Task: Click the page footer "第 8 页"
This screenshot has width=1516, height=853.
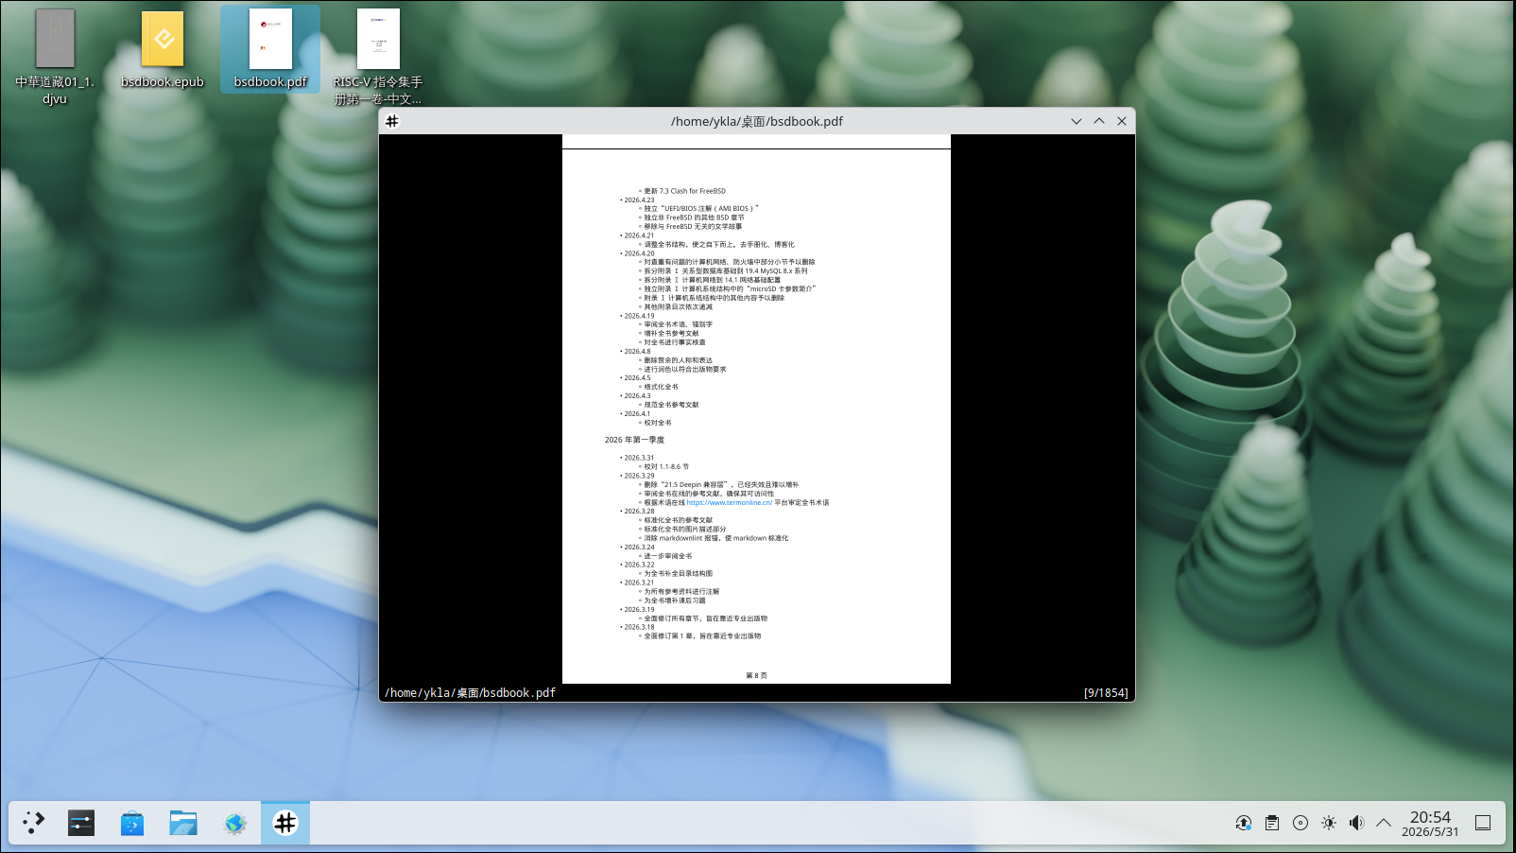Action: point(756,675)
